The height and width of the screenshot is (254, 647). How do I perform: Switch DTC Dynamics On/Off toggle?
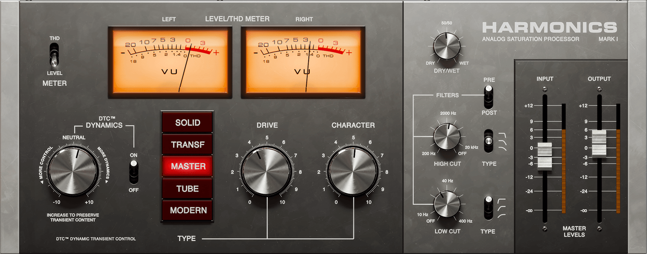pos(134,172)
